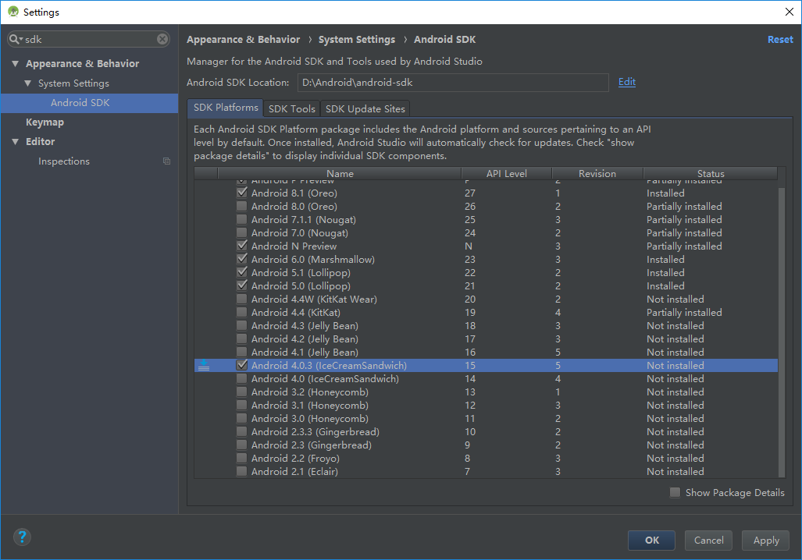Check Android 7.1.1 (Nougat) checkbox
The width and height of the screenshot is (802, 560).
(x=242, y=220)
